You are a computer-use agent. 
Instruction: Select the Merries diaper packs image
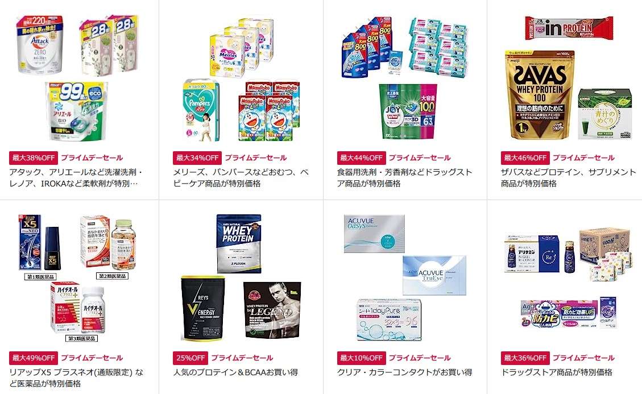point(242,46)
